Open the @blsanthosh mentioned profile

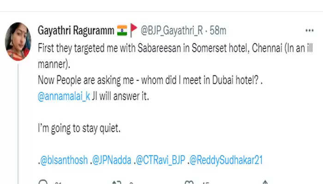coord(63,160)
